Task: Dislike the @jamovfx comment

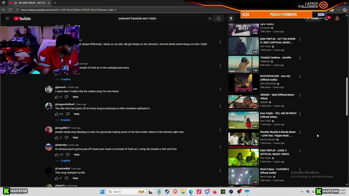Action: point(66,97)
